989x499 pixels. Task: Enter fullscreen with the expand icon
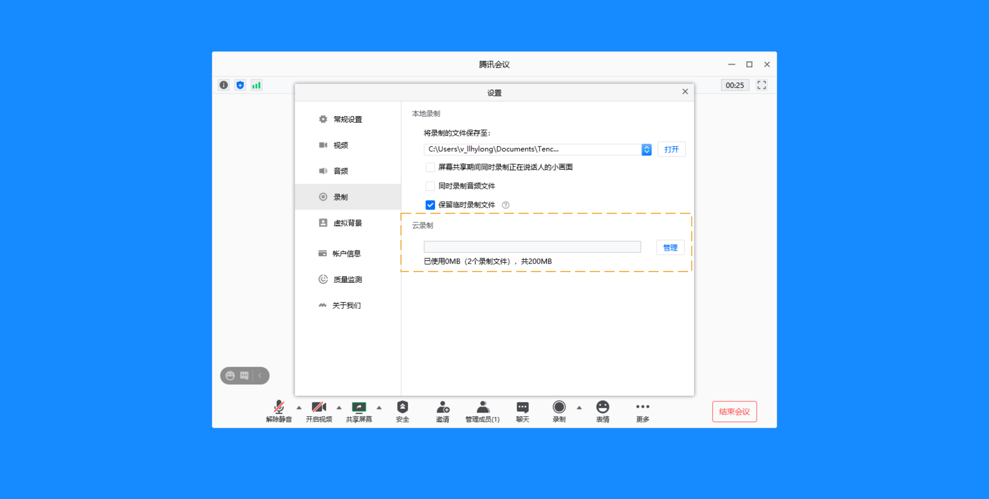762,85
